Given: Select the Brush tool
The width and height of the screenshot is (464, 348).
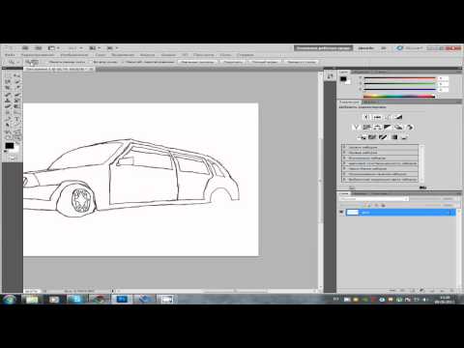Looking at the screenshot, I should [x=17, y=94].
